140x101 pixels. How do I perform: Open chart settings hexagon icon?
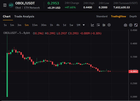(x=131, y=25)
